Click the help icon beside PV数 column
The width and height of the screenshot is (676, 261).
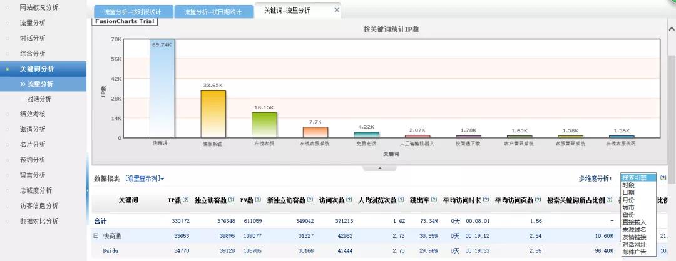258,200
